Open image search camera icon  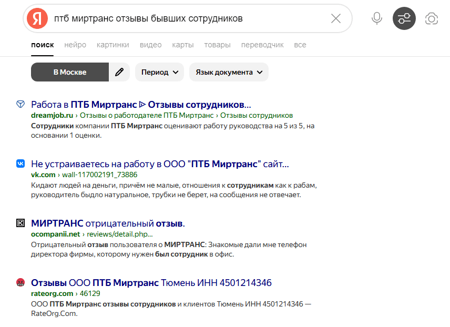click(x=431, y=18)
